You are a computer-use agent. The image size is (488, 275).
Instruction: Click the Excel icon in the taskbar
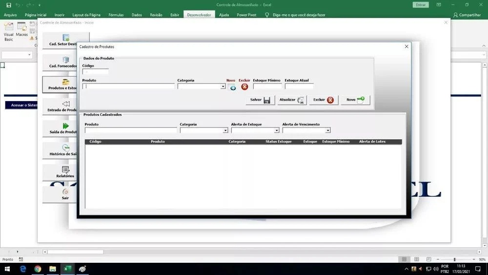[x=67, y=269]
